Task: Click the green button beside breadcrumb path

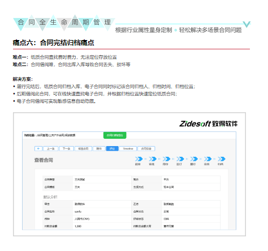Action: (x=115, y=135)
